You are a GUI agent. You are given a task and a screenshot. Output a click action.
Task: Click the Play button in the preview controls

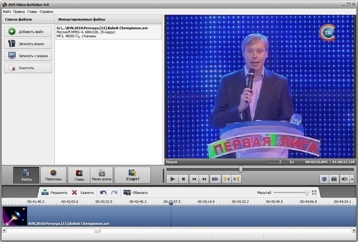173,179
